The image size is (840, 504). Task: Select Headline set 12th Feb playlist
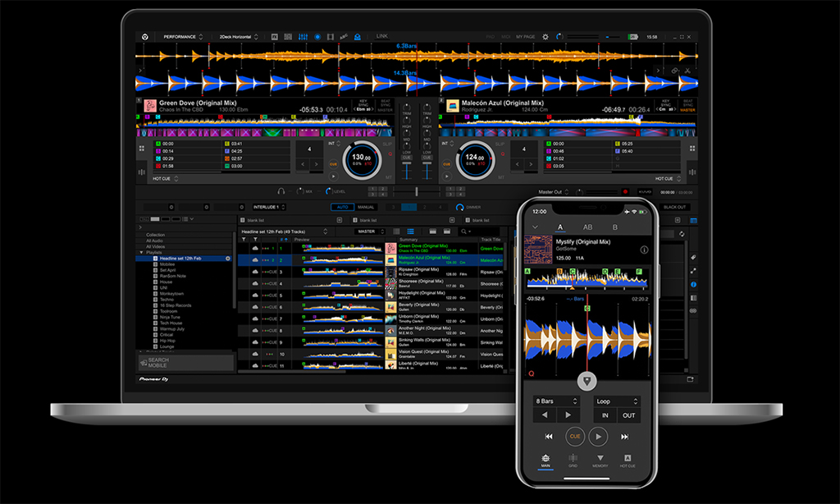[183, 259]
